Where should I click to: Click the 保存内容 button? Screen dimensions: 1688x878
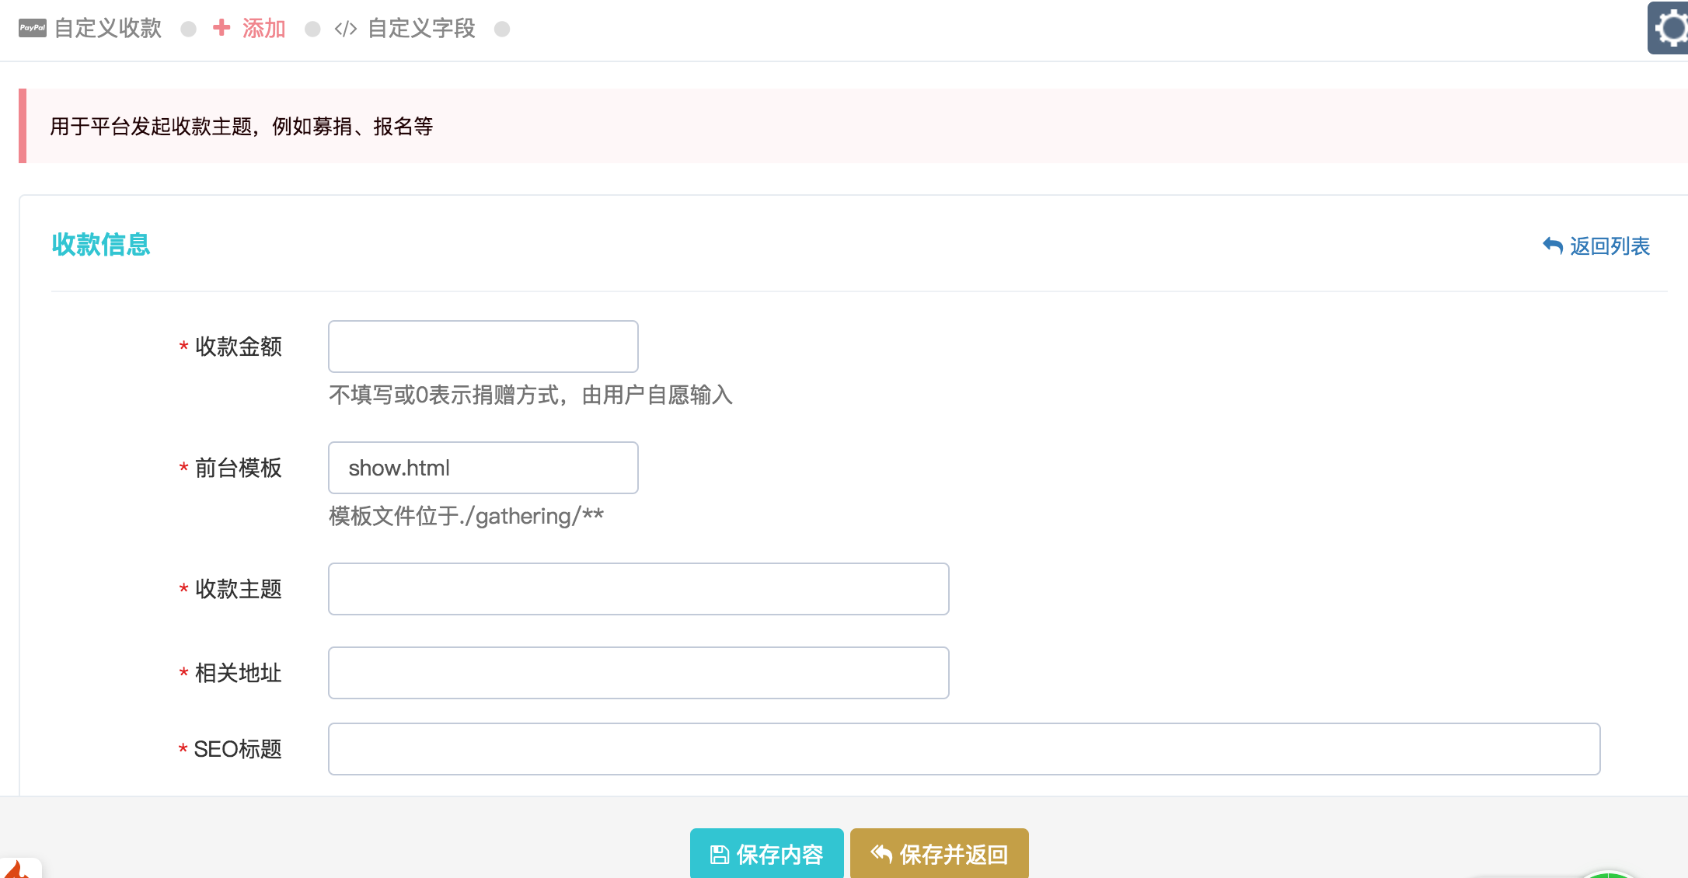(x=767, y=854)
